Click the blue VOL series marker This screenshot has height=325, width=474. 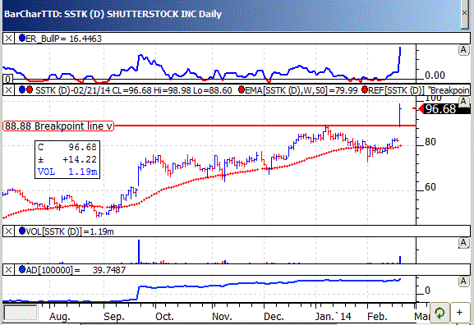coord(21,231)
